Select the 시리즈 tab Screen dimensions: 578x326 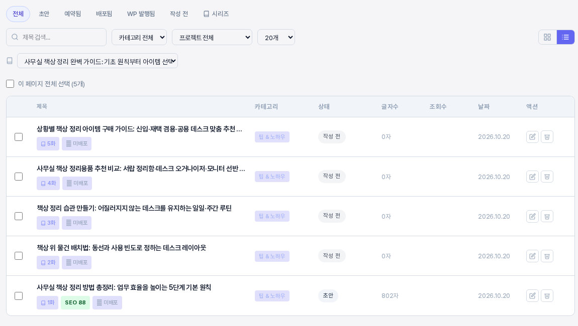point(216,14)
